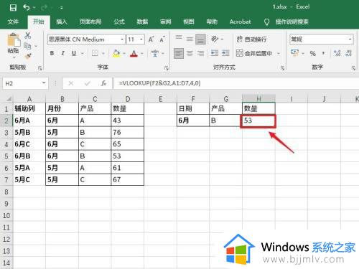This screenshot has height=269, width=359.
Task: Increase decimal places
Action: pos(337,53)
